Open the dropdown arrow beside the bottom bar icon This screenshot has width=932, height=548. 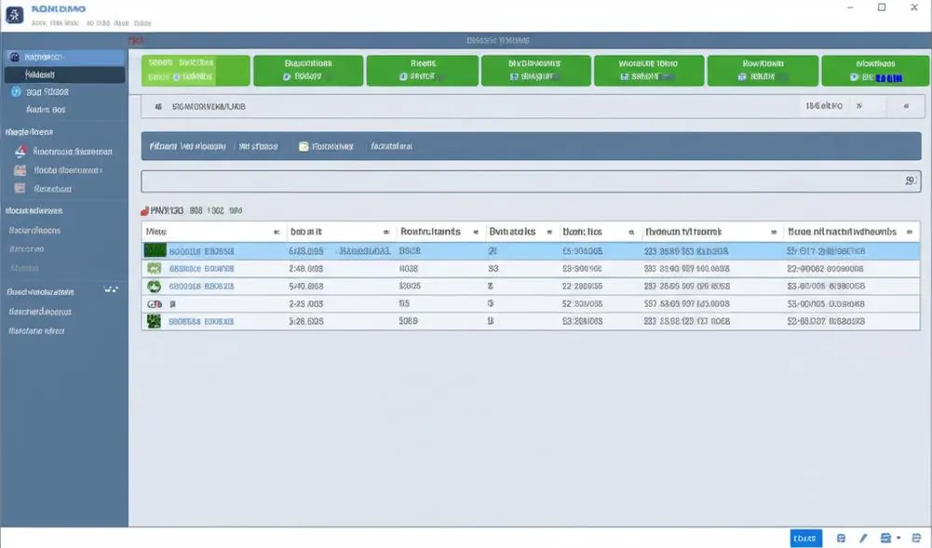[898, 538]
